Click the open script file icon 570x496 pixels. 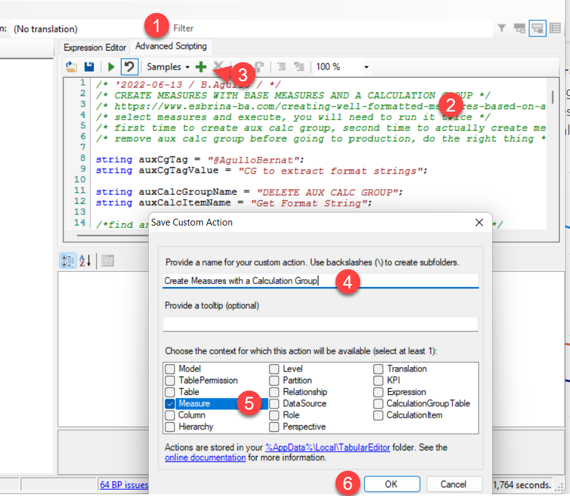coord(72,67)
